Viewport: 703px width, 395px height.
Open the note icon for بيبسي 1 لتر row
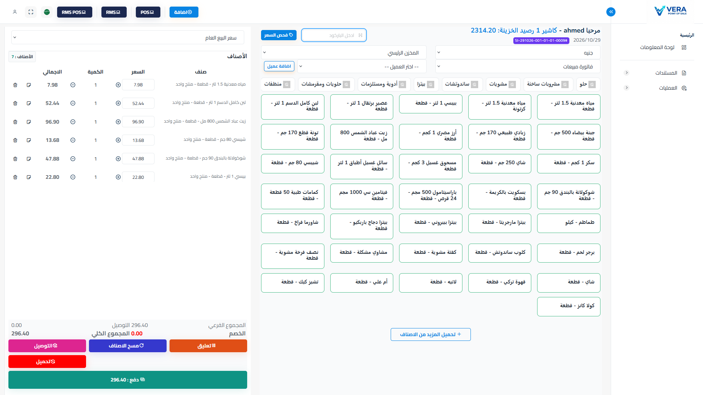coord(29,177)
